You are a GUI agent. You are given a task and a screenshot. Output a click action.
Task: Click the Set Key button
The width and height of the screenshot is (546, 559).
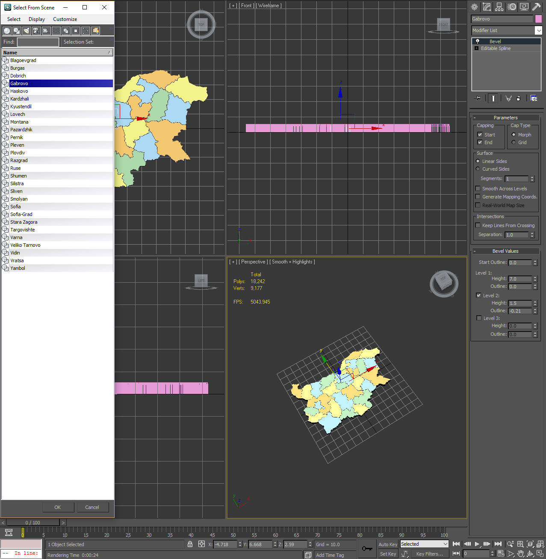click(388, 554)
